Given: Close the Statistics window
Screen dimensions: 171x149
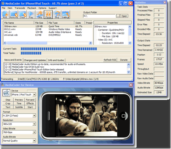Looking at the screenshot, I should coord(165,2).
